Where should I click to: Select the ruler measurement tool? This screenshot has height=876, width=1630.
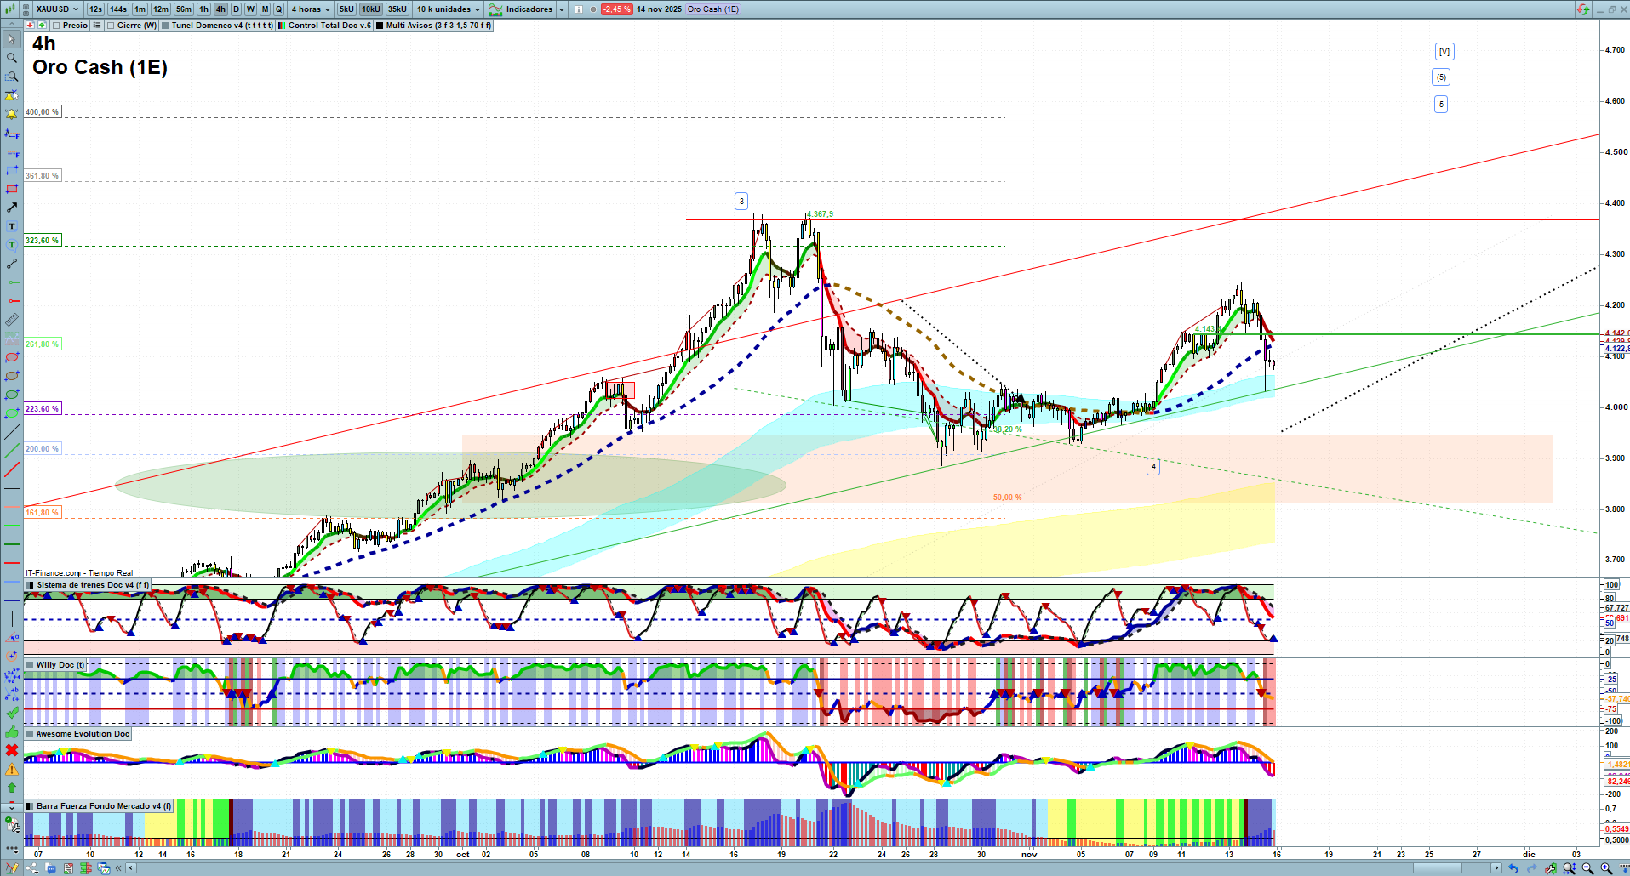click(x=12, y=320)
